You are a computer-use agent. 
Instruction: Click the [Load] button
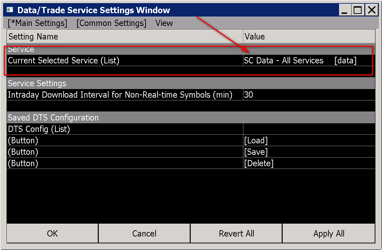point(256,141)
